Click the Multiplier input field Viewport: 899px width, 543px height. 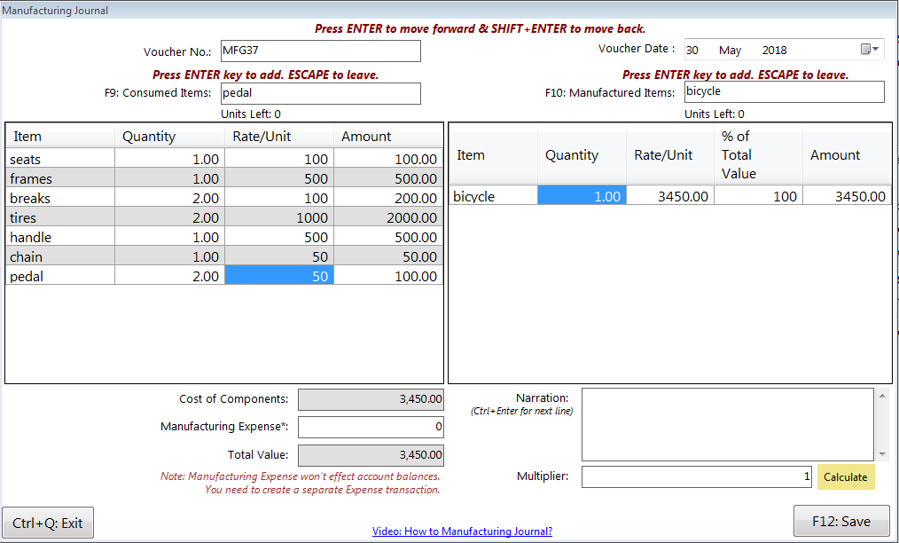tap(696, 476)
